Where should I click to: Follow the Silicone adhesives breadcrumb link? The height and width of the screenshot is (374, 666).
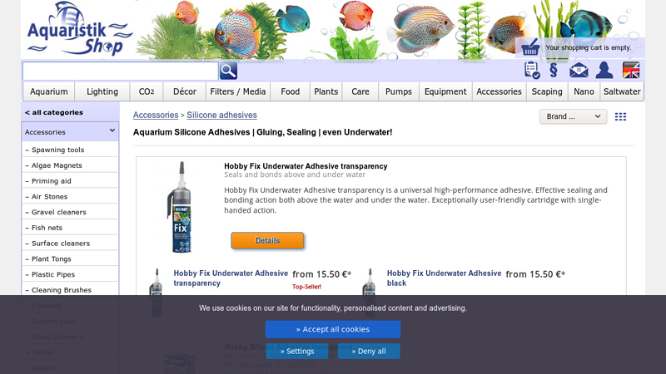tap(221, 115)
